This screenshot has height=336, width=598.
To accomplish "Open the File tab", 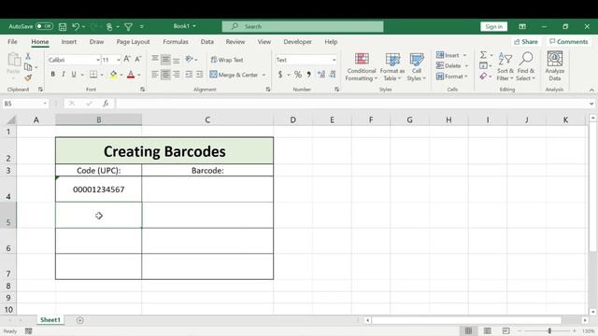I will [x=12, y=41].
